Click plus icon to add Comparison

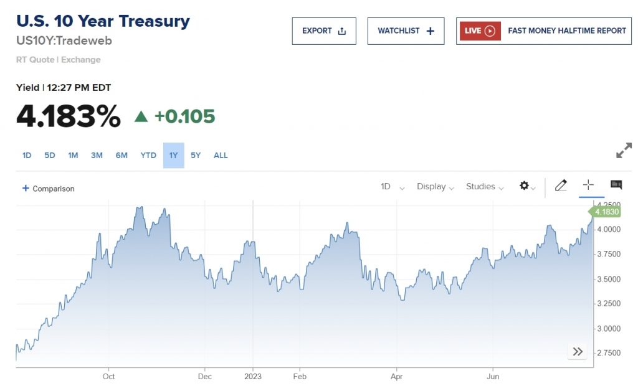point(26,188)
